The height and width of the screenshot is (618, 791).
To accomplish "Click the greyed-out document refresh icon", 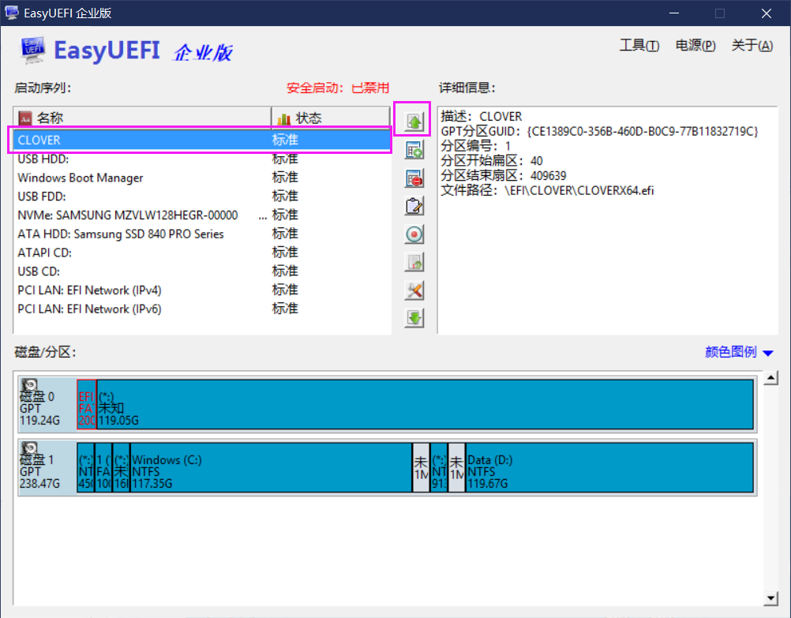I will point(414,262).
